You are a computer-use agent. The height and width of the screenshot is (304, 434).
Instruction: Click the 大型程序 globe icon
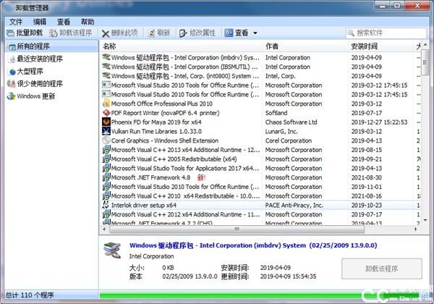point(12,72)
